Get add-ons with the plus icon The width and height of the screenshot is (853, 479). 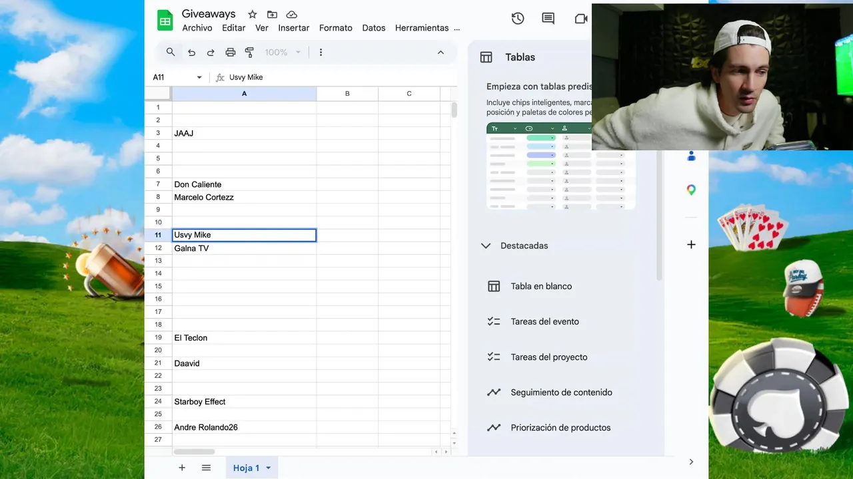(691, 245)
